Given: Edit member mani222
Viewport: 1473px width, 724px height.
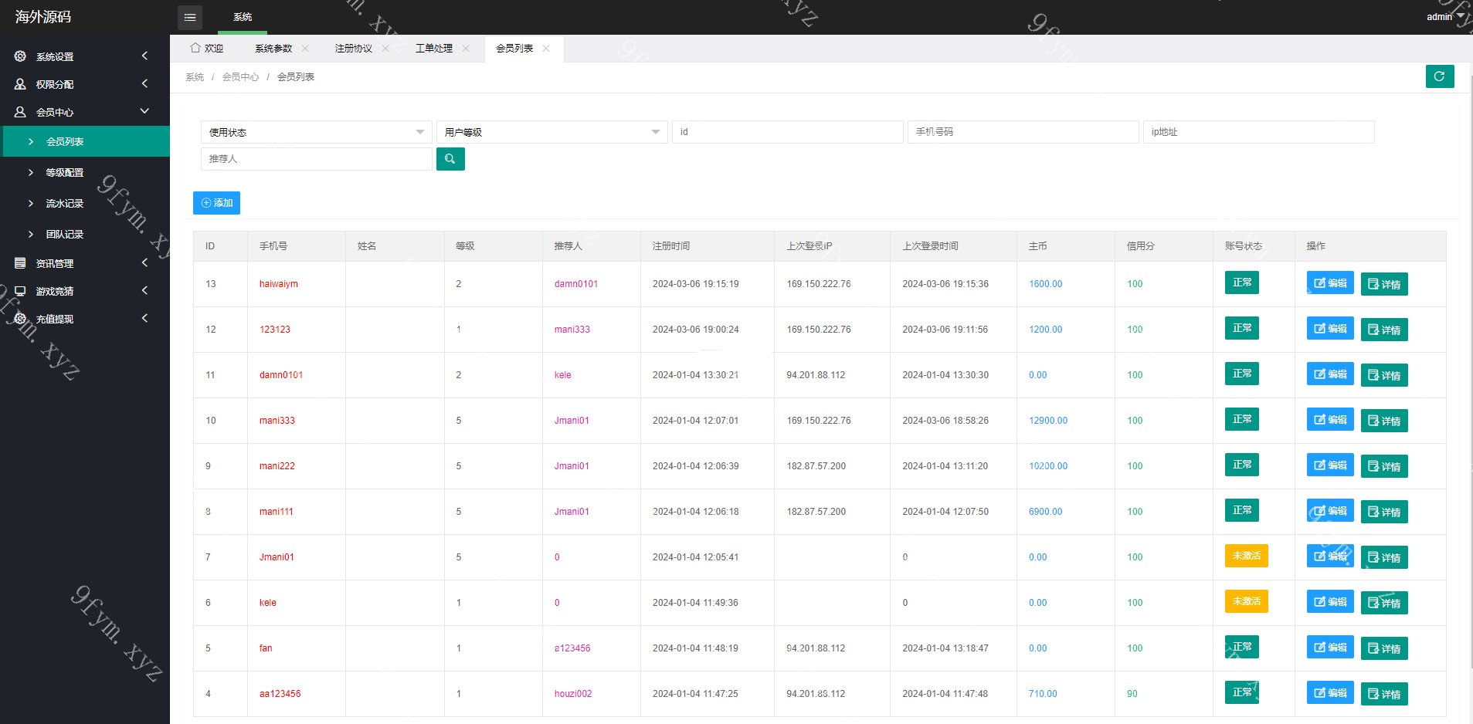Looking at the screenshot, I should click(1330, 465).
